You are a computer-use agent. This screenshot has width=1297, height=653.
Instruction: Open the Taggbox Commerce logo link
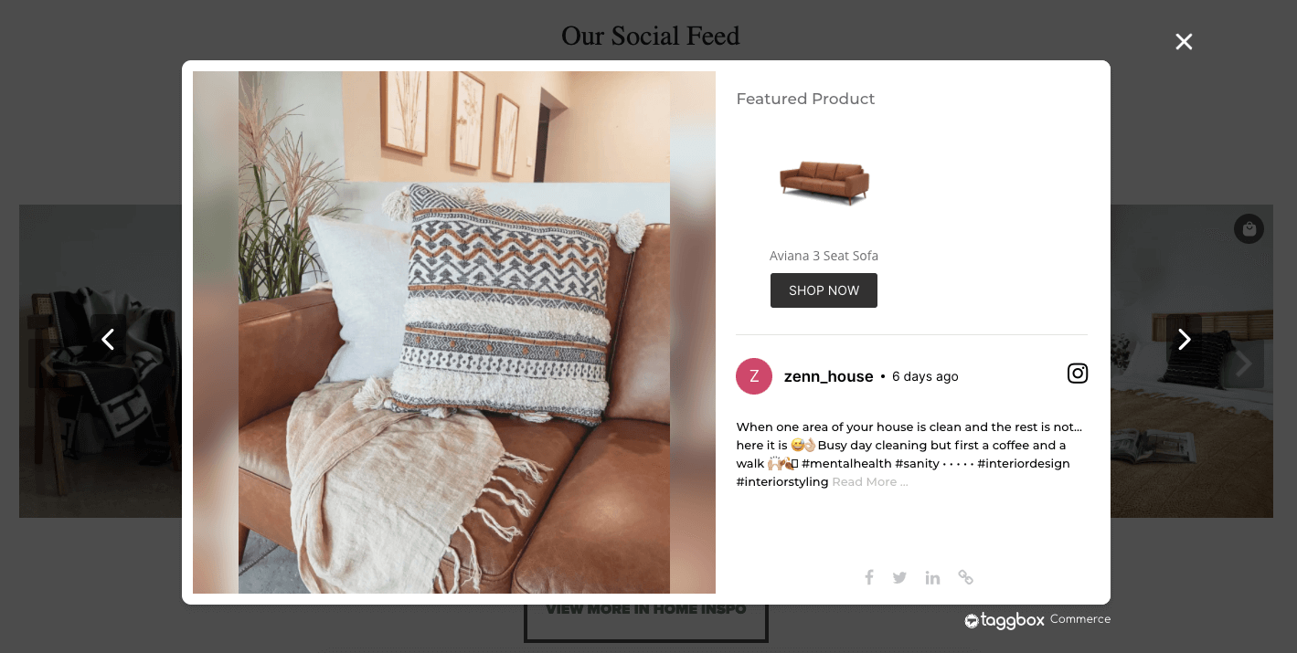(1037, 620)
